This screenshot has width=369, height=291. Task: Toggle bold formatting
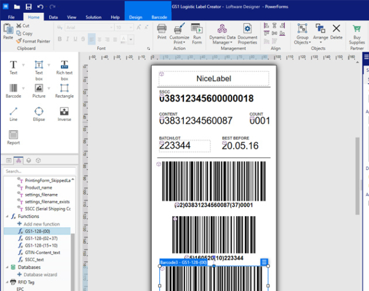[x=60, y=39]
